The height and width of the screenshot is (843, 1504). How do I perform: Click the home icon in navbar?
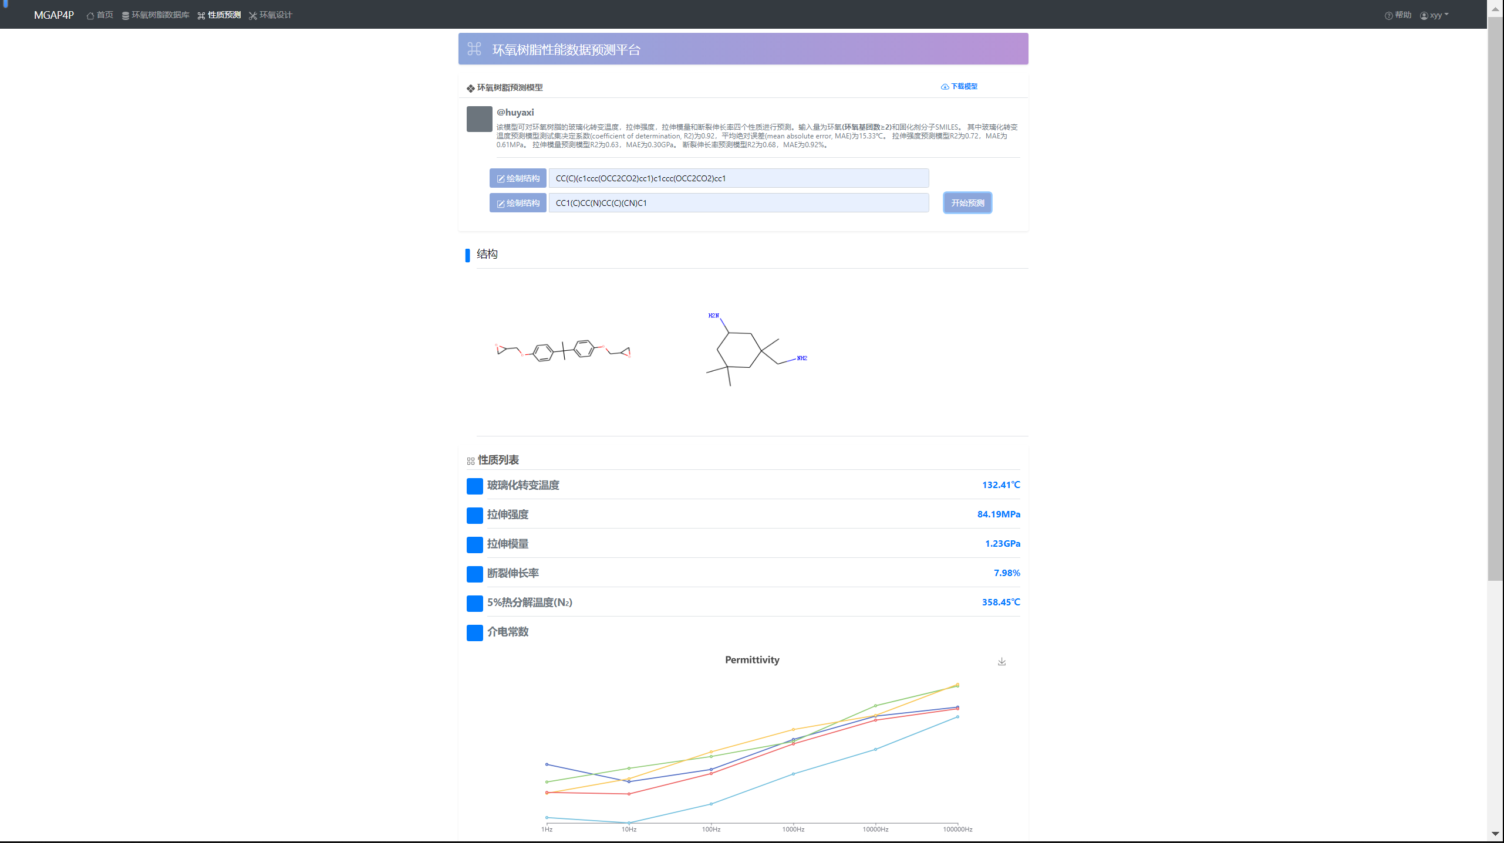click(90, 16)
